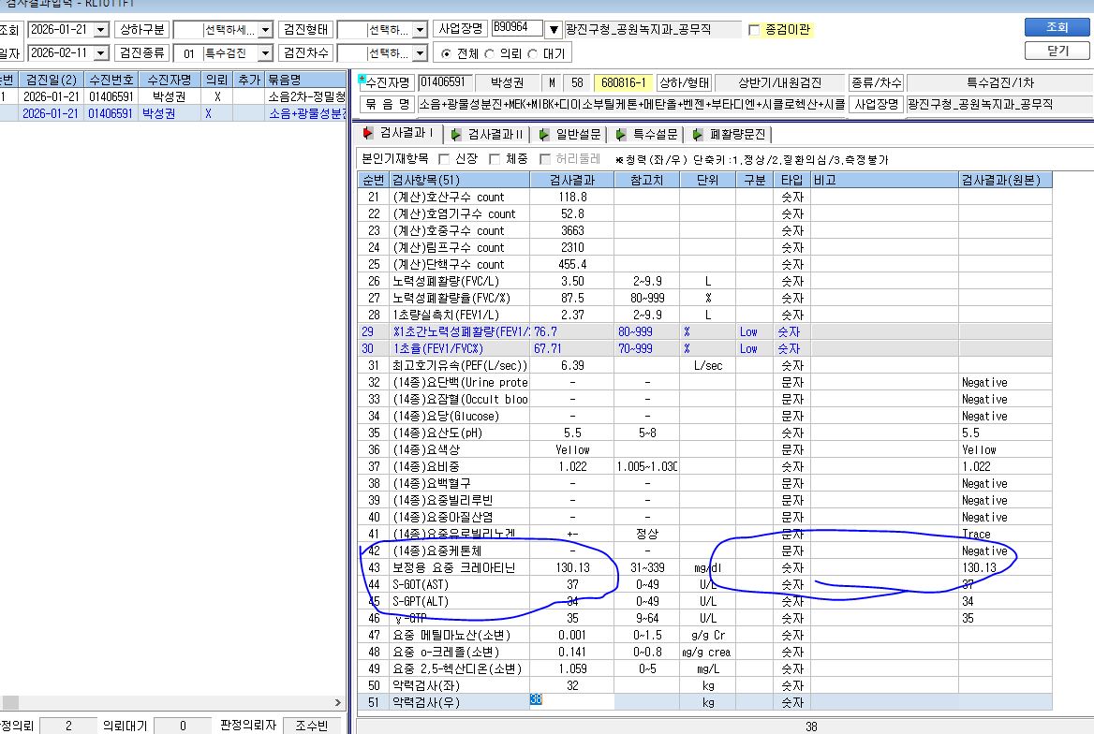The height and width of the screenshot is (734, 1094).
Task: Click right arrow of patient list scrollbar
Action: [x=338, y=702]
